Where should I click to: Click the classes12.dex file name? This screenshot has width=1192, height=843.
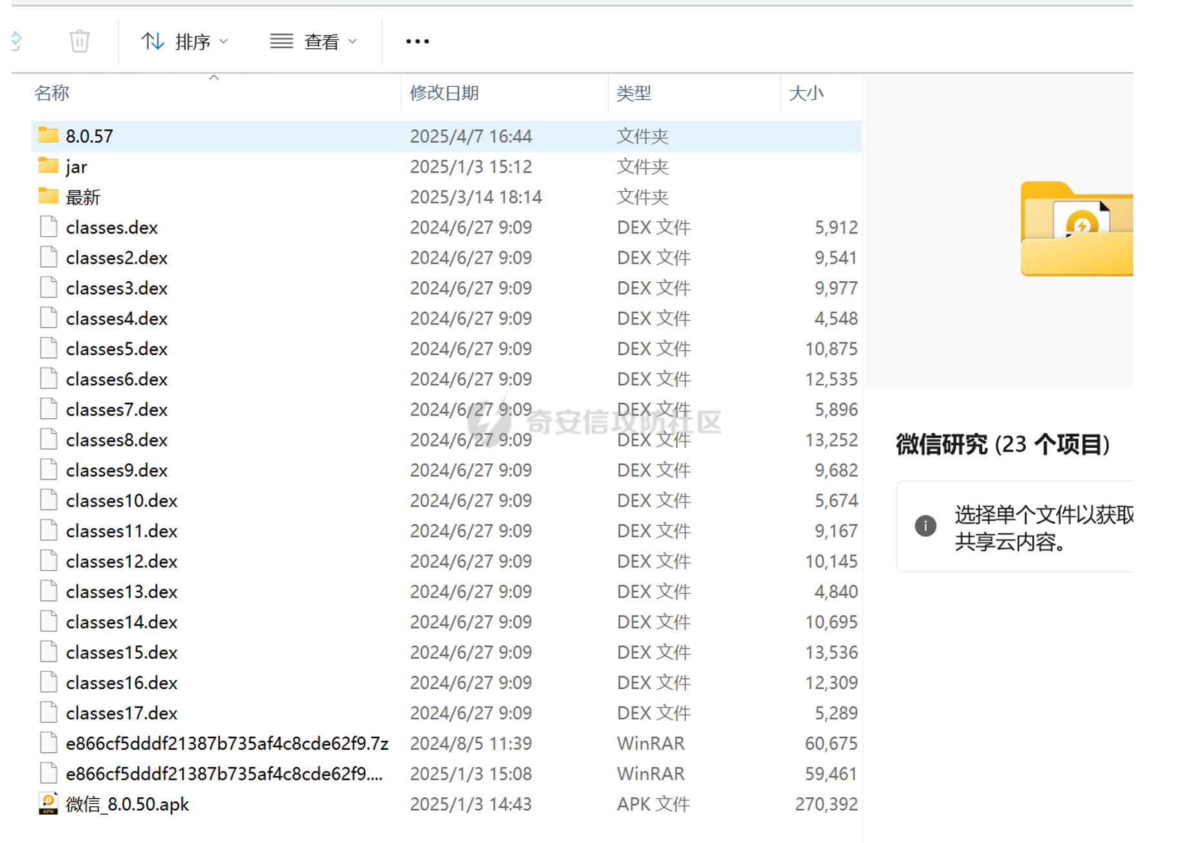pyautogui.click(x=122, y=561)
